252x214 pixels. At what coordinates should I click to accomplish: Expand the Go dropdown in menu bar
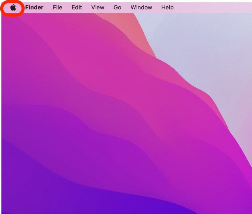pos(117,8)
